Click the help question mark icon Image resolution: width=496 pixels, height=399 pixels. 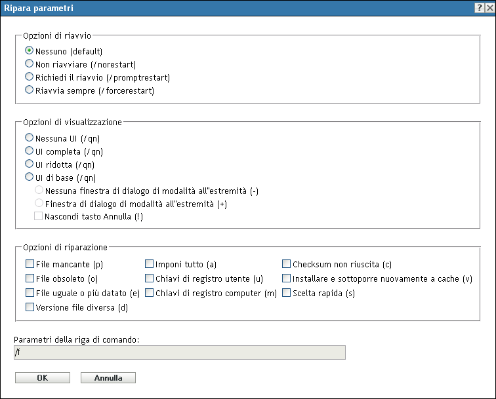click(x=480, y=8)
